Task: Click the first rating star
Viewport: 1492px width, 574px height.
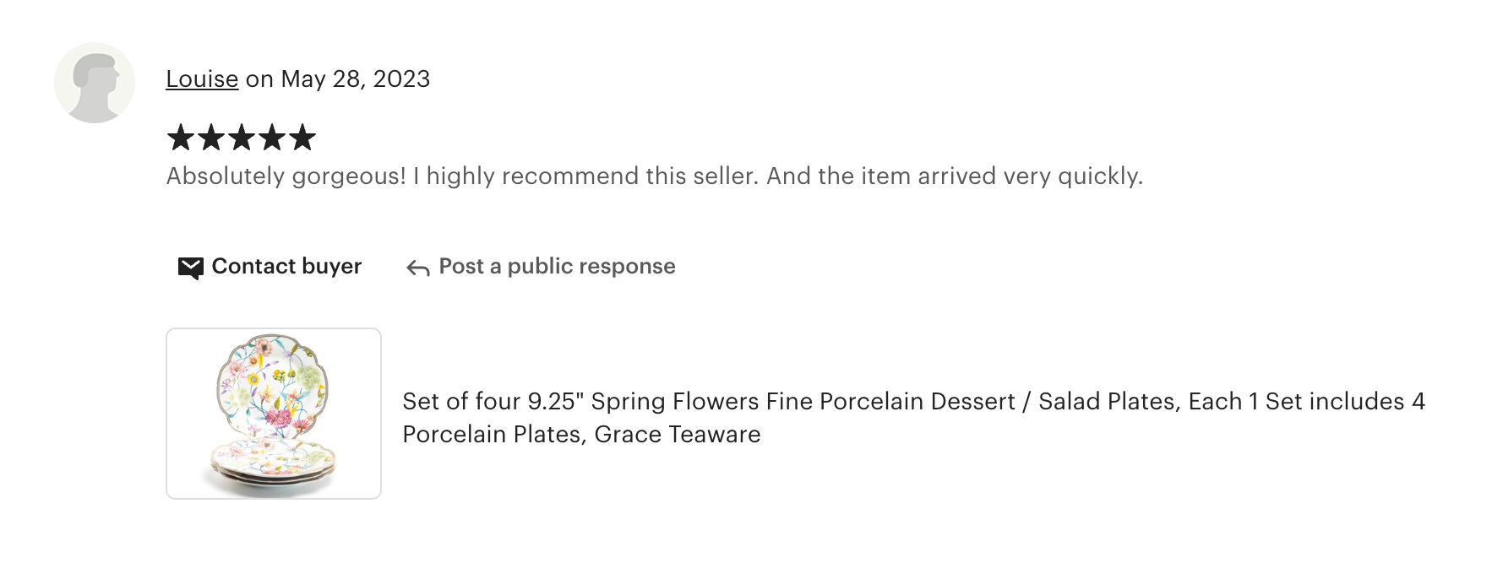Action: pyautogui.click(x=181, y=138)
